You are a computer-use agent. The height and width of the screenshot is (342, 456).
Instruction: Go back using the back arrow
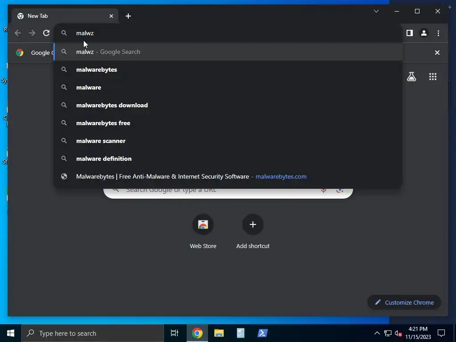(18, 33)
